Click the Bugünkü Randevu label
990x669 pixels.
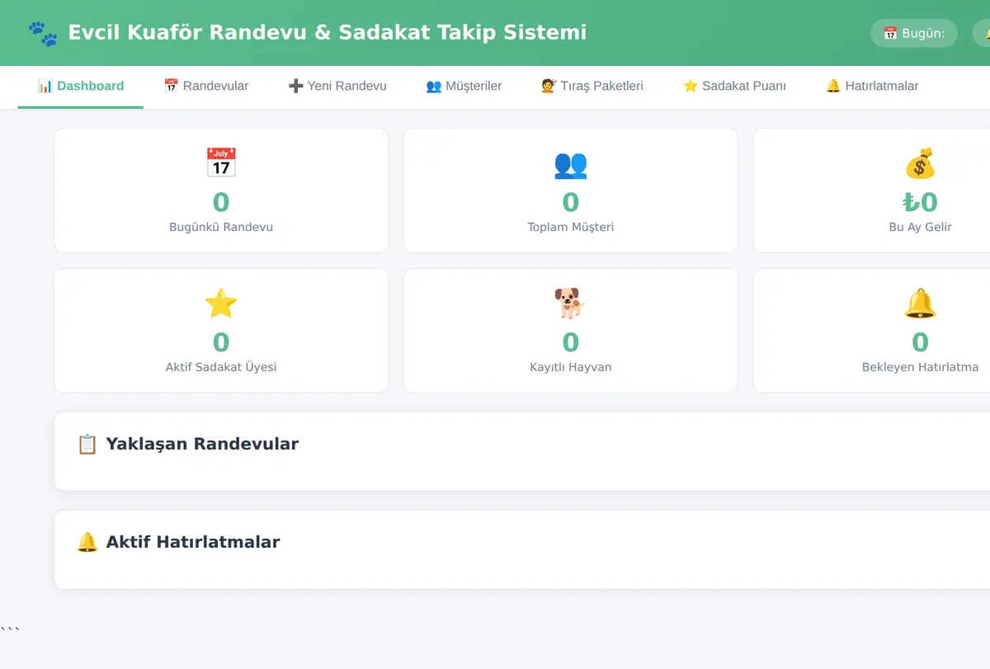click(x=221, y=227)
